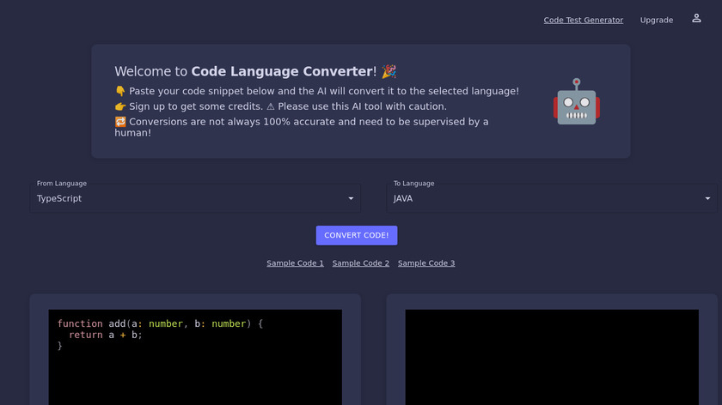The height and width of the screenshot is (405, 722).
Task: Click the pointing-down hand emoji
Action: (120, 91)
